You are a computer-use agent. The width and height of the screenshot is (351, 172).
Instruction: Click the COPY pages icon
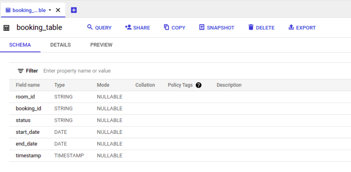[x=166, y=27]
